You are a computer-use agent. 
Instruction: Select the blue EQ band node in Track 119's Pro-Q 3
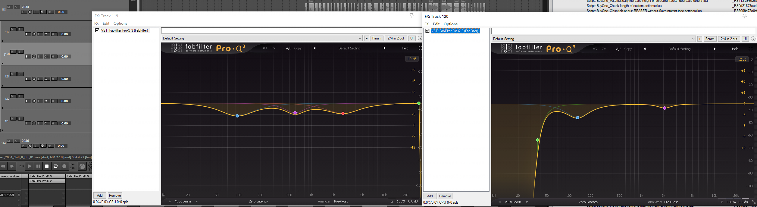point(237,116)
